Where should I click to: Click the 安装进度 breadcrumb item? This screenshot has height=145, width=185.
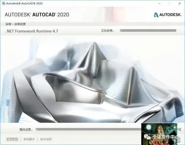pyautogui.click(x=20, y=24)
